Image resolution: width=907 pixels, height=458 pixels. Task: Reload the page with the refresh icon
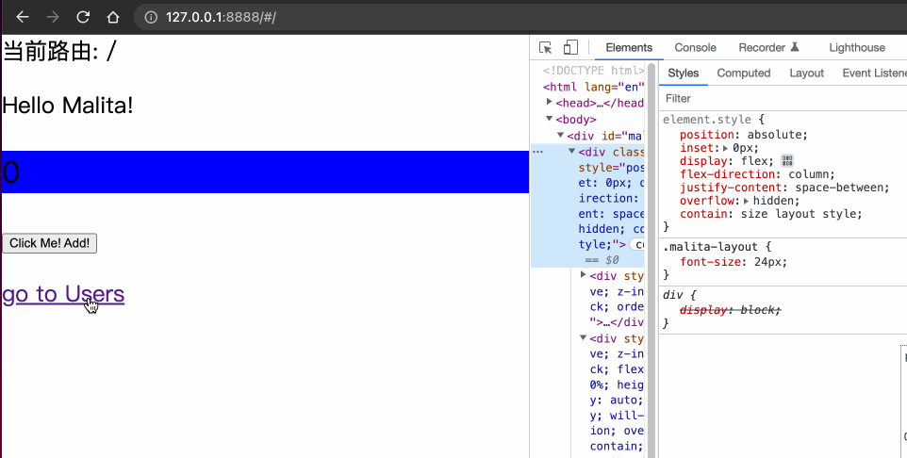click(83, 17)
